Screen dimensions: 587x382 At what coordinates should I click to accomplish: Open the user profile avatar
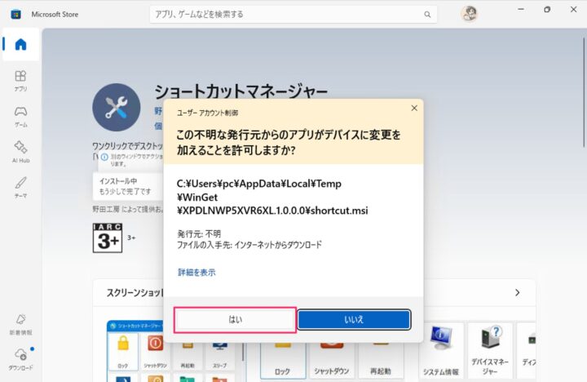(469, 14)
